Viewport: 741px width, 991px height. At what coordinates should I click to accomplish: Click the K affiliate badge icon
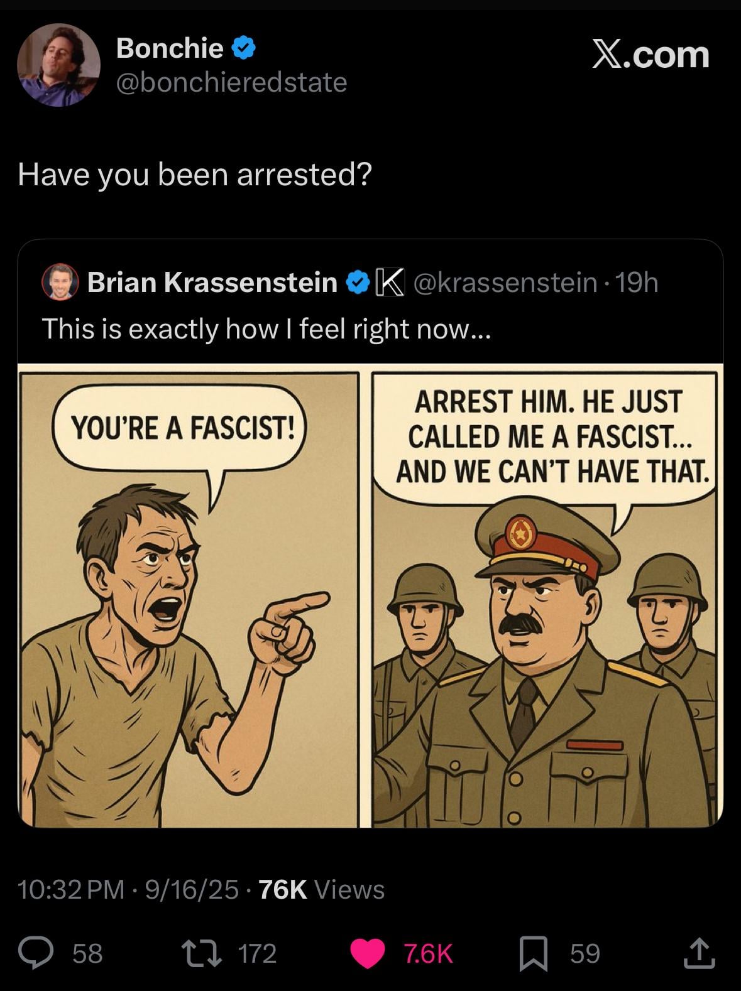390,283
